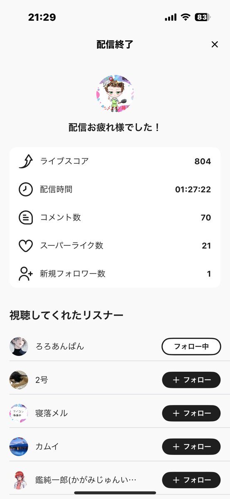Tap the battery indicator in status bar

click(202, 17)
